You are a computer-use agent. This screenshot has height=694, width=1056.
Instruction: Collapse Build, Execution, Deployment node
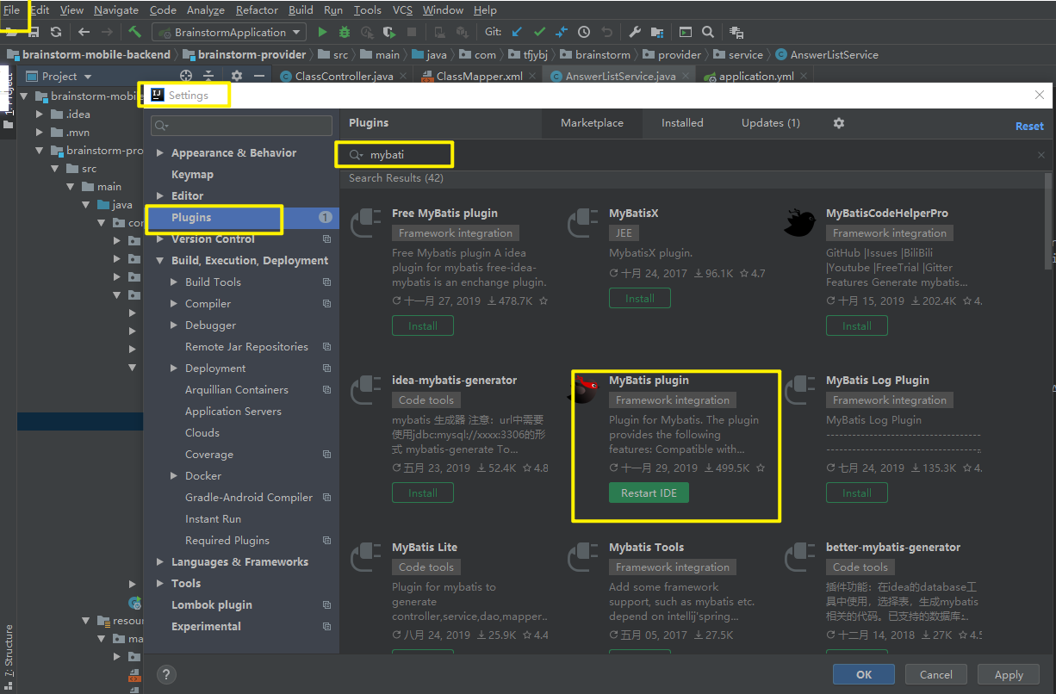(160, 260)
